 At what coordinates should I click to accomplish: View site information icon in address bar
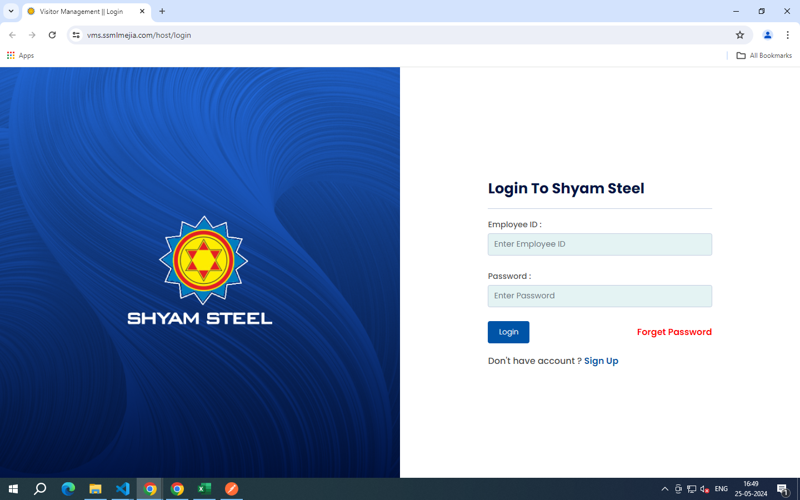pos(76,35)
